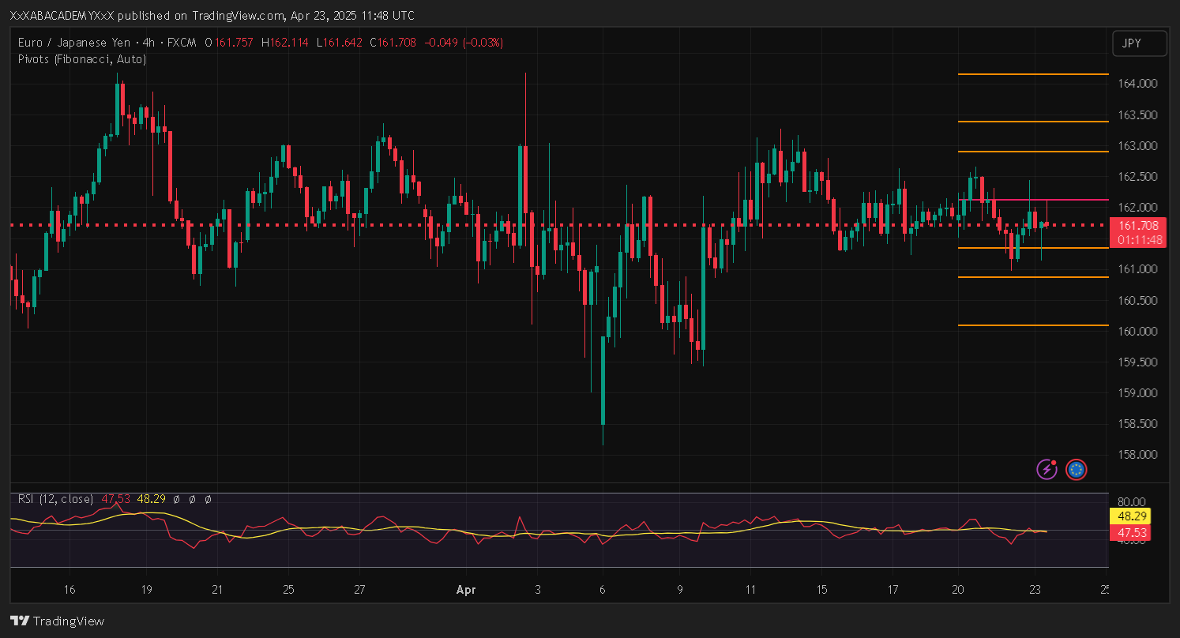The height and width of the screenshot is (638, 1180).
Task: Click the Apr label on the time axis
Action: (x=466, y=590)
